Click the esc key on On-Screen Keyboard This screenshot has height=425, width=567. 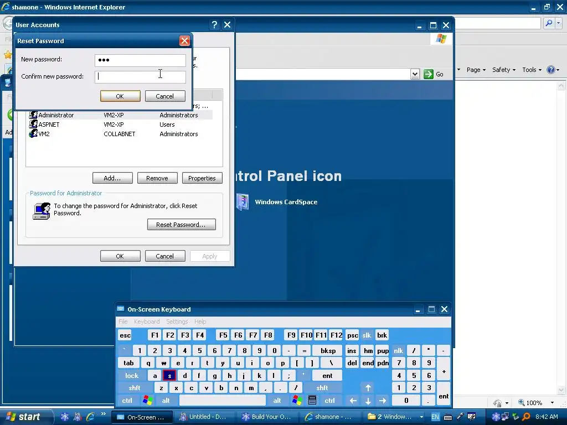coord(125,335)
